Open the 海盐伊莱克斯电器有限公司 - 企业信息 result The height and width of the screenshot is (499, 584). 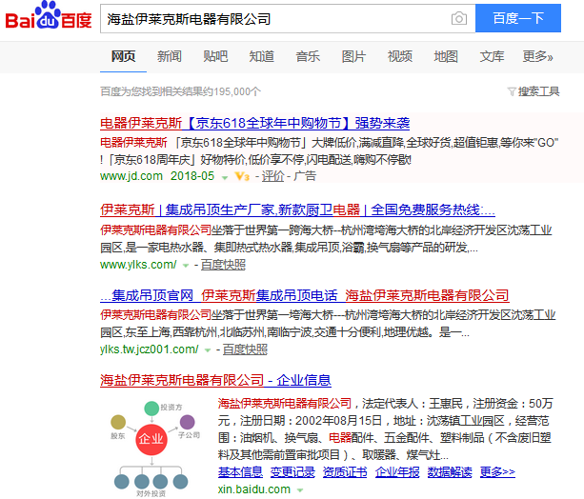point(215,380)
